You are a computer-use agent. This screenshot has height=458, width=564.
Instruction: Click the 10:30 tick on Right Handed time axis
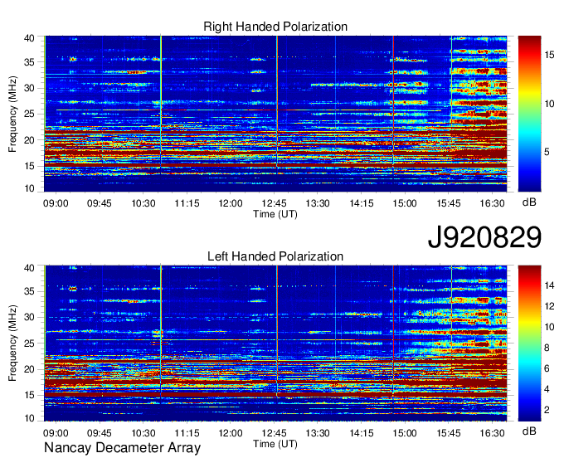[x=143, y=203]
